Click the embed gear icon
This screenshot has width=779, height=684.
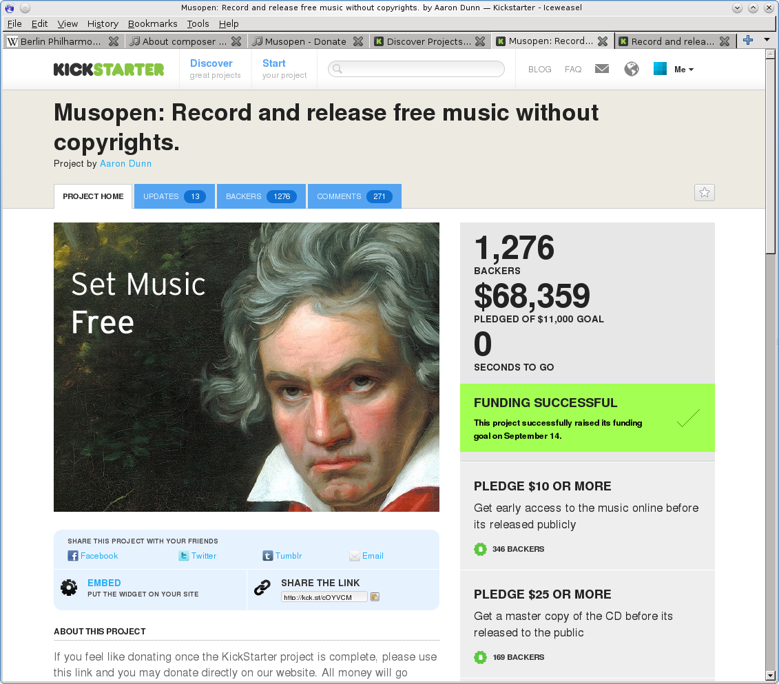(x=69, y=588)
